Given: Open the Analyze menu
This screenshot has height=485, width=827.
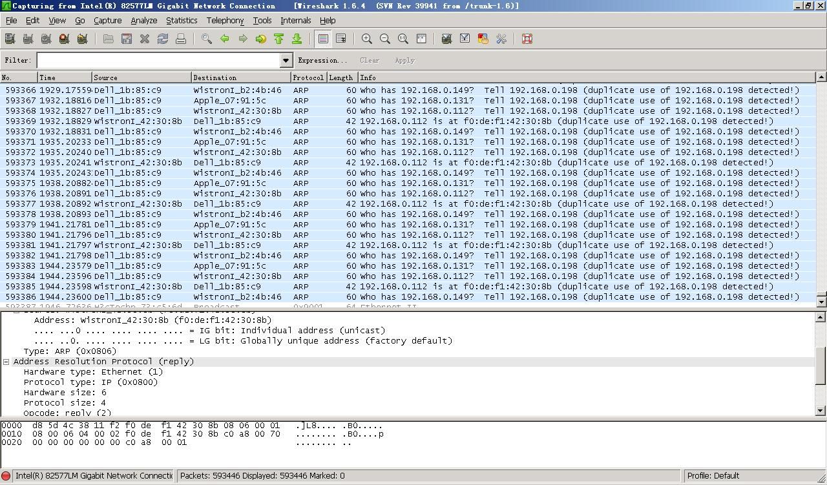Looking at the screenshot, I should (x=143, y=21).
